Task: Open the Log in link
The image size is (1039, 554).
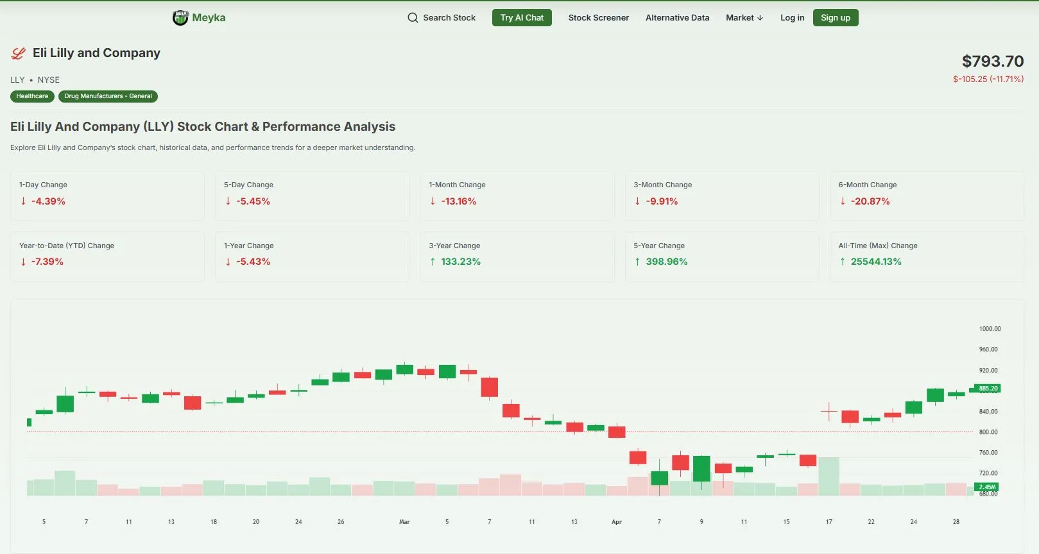Action: click(x=792, y=18)
